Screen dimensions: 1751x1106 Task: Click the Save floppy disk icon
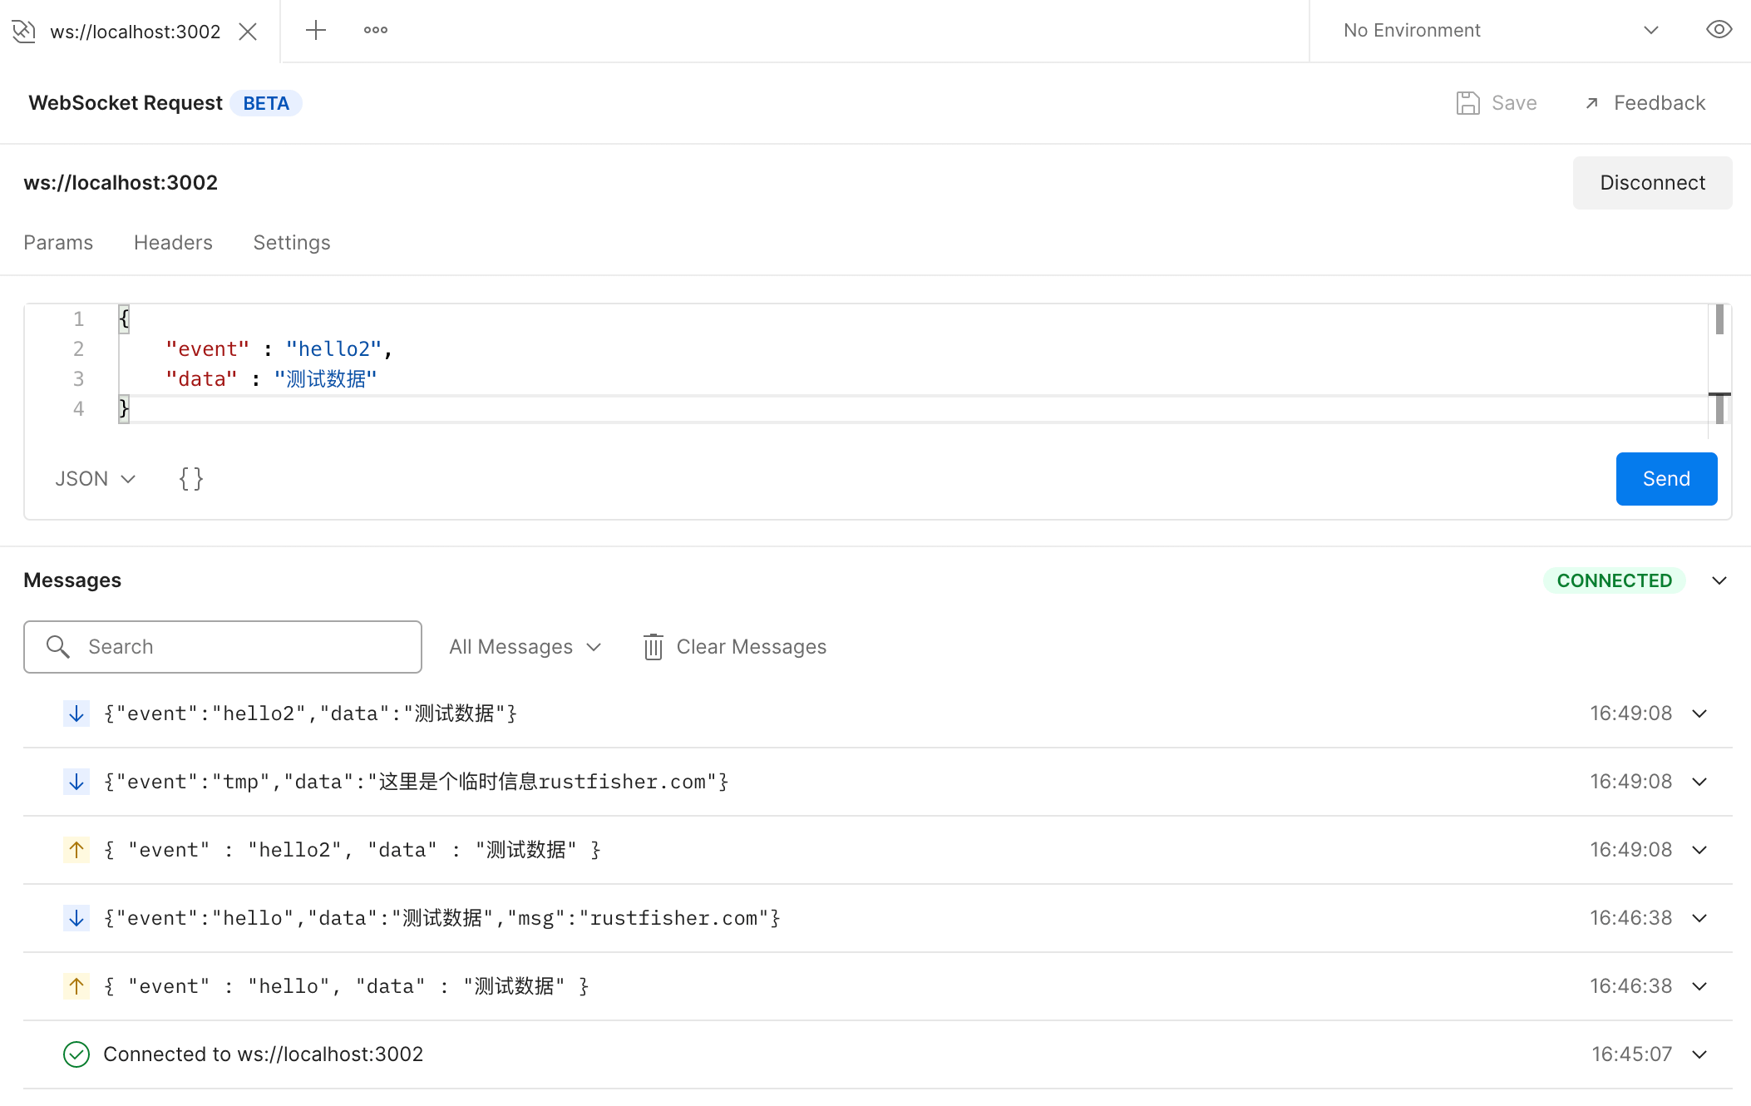pos(1467,103)
